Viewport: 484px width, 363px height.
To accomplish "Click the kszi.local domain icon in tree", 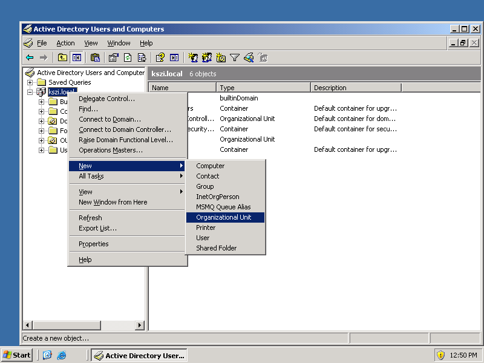I will pos(41,92).
